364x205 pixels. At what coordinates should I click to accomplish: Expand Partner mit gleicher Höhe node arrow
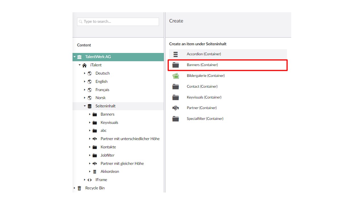click(x=90, y=164)
